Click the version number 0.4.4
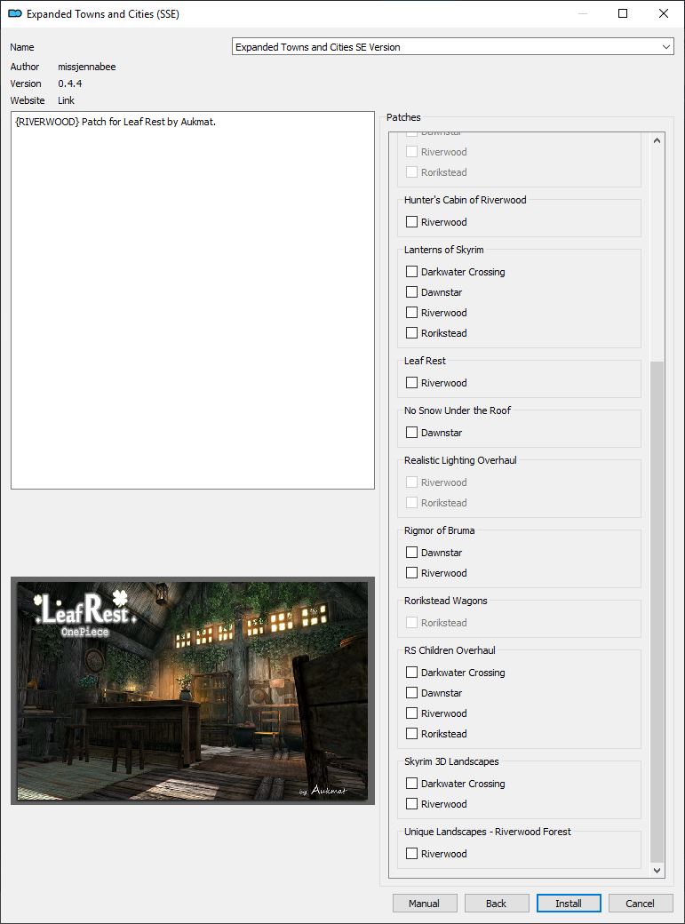685x924 pixels. [x=69, y=84]
